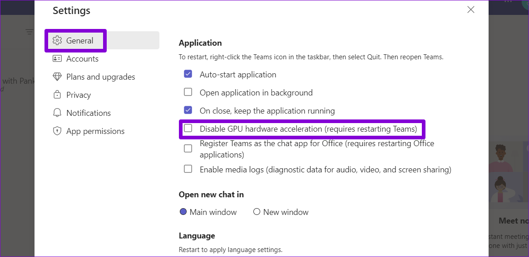Select New window radio option
This screenshot has width=529, height=257.
click(257, 212)
